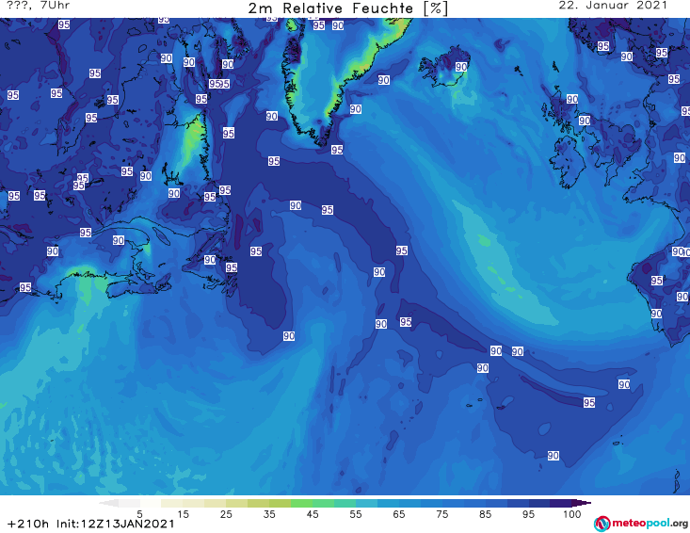
Task: Click the legend value '55'
Action: [x=356, y=514]
